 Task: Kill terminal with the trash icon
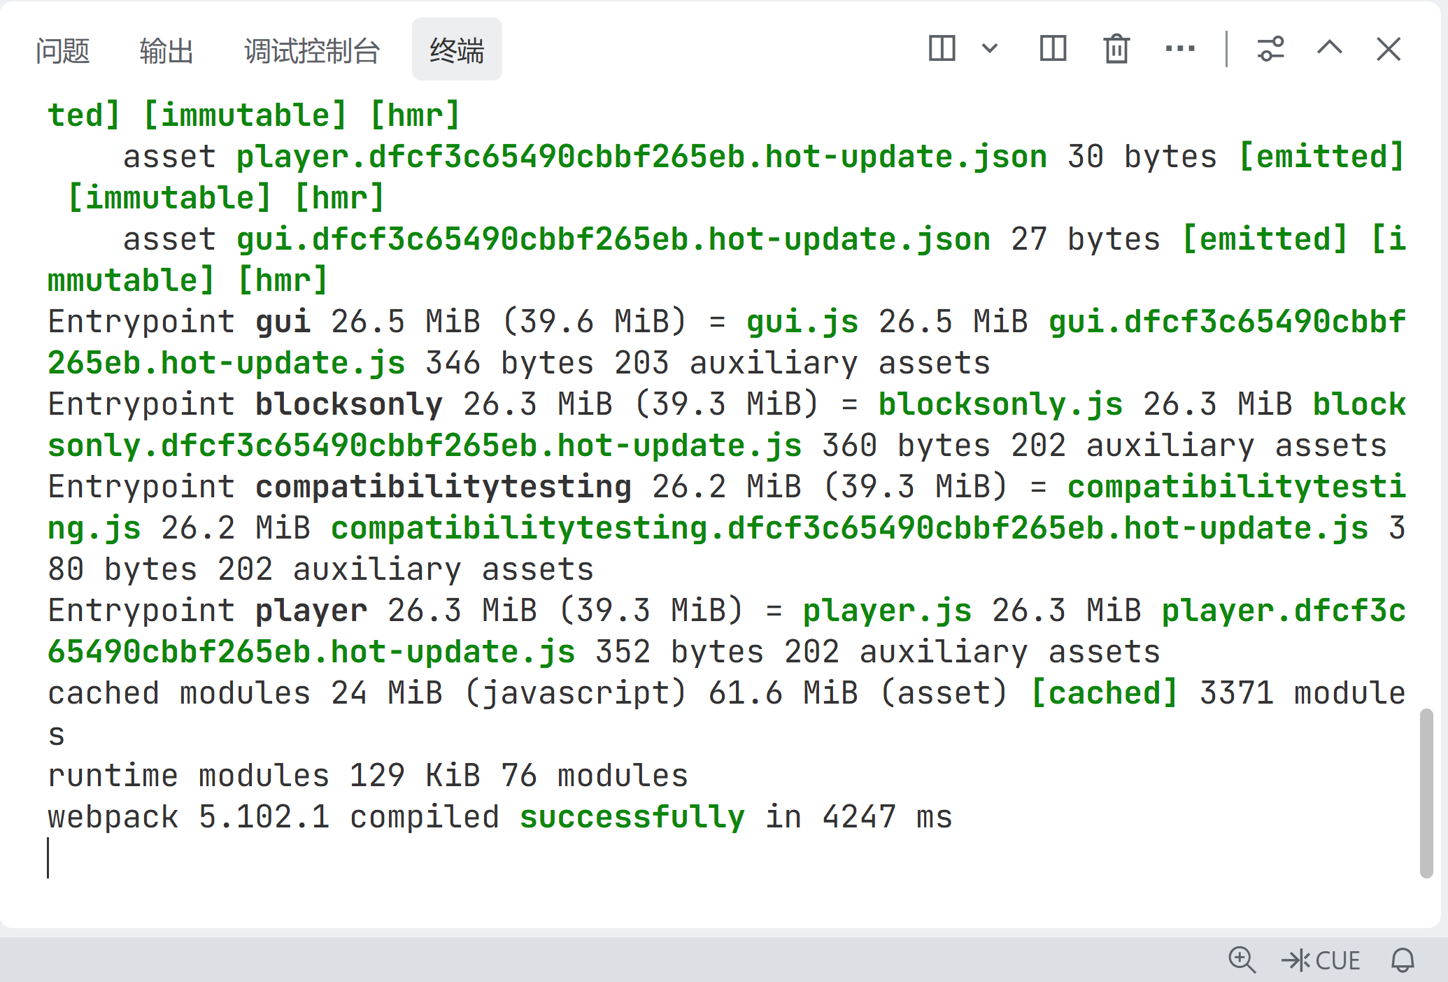click(1116, 49)
